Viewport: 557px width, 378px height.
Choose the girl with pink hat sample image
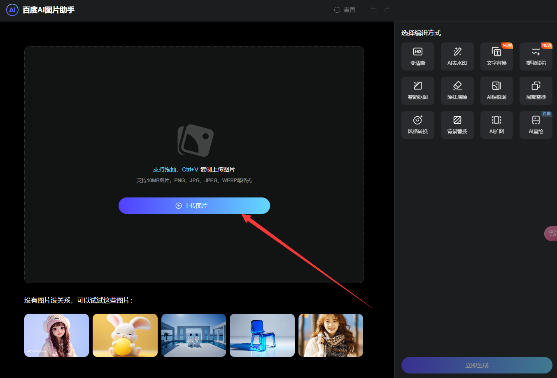[x=56, y=335]
